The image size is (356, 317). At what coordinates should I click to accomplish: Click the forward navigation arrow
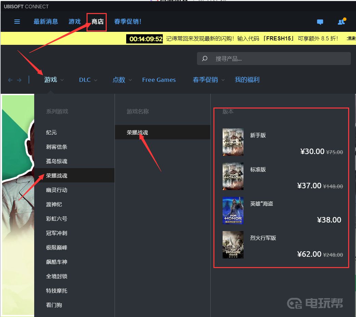coord(19,80)
